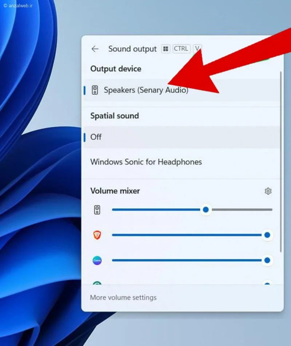Image resolution: width=291 pixels, height=346 pixels.
Task: Select Off for spatial sound
Action: [x=182, y=137]
